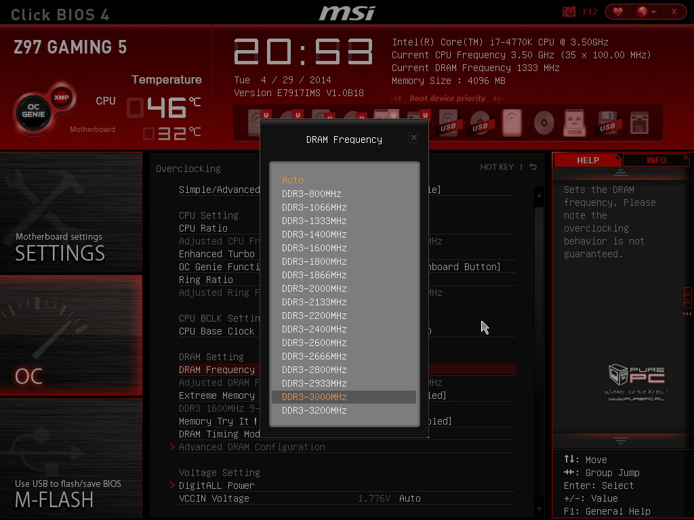This screenshot has width=694, height=520.
Task: Select the Ring Ratio setting row
Action: (347, 280)
